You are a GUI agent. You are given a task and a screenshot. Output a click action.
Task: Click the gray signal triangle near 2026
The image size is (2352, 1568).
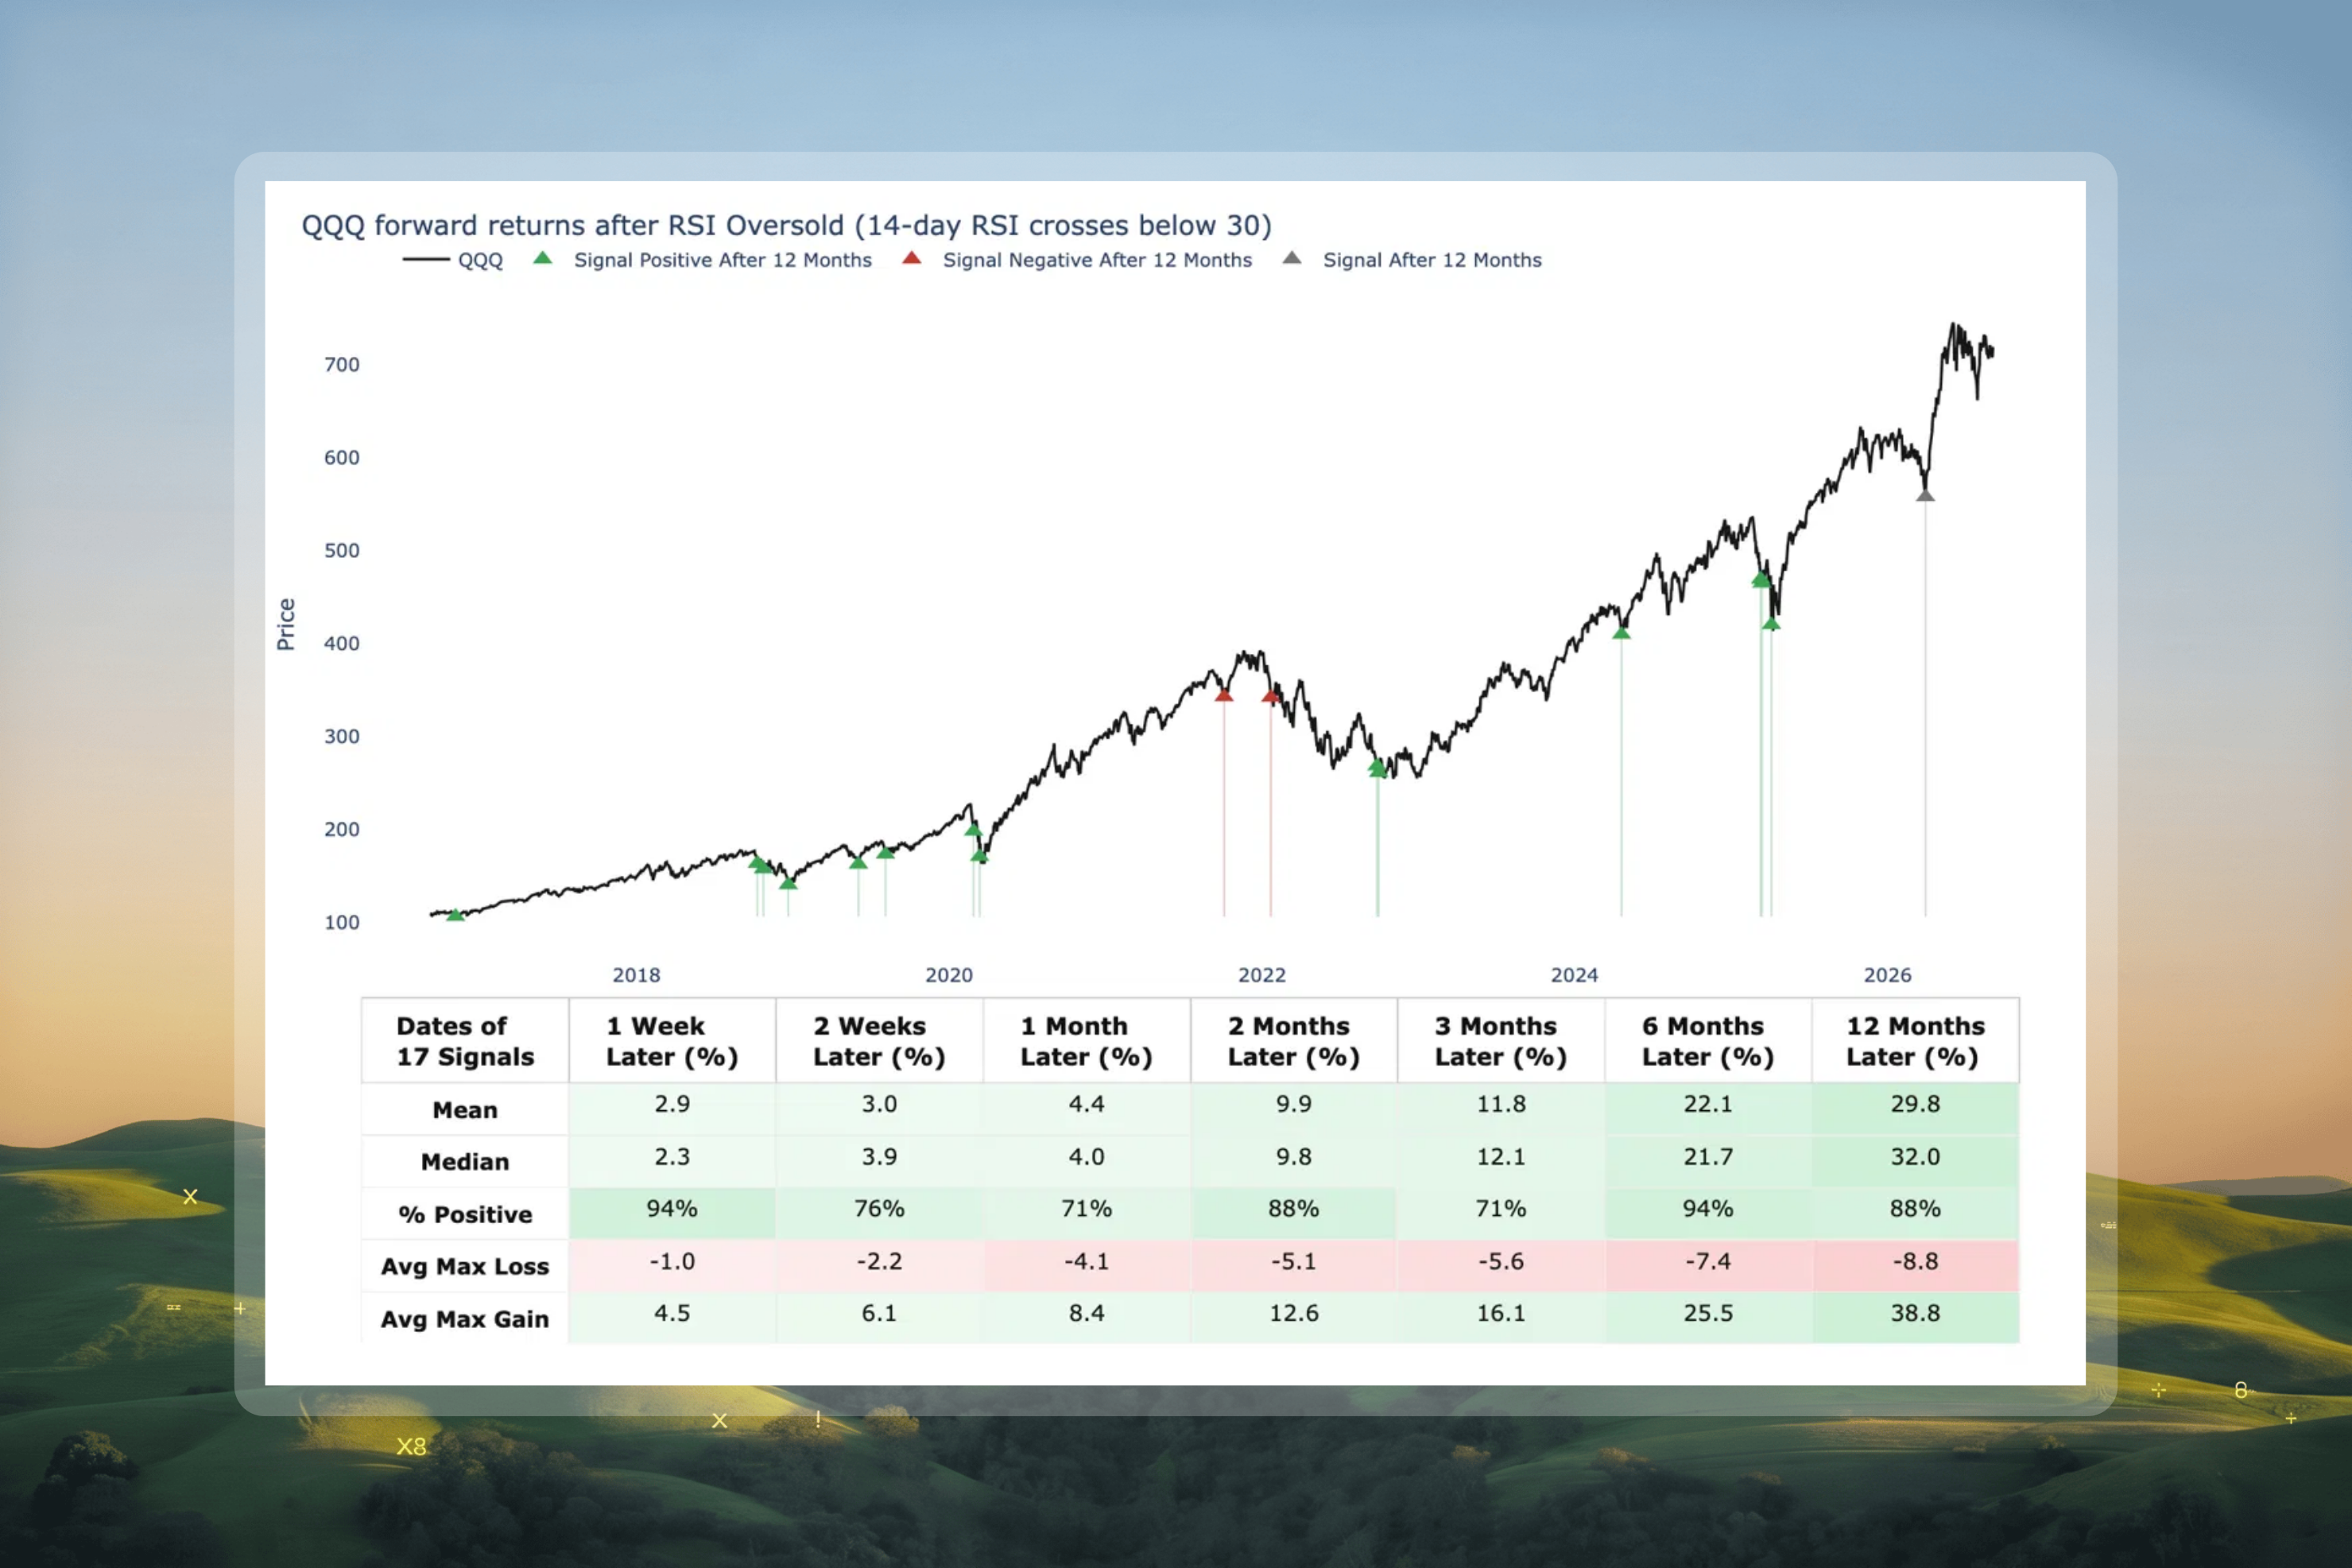(x=1925, y=495)
